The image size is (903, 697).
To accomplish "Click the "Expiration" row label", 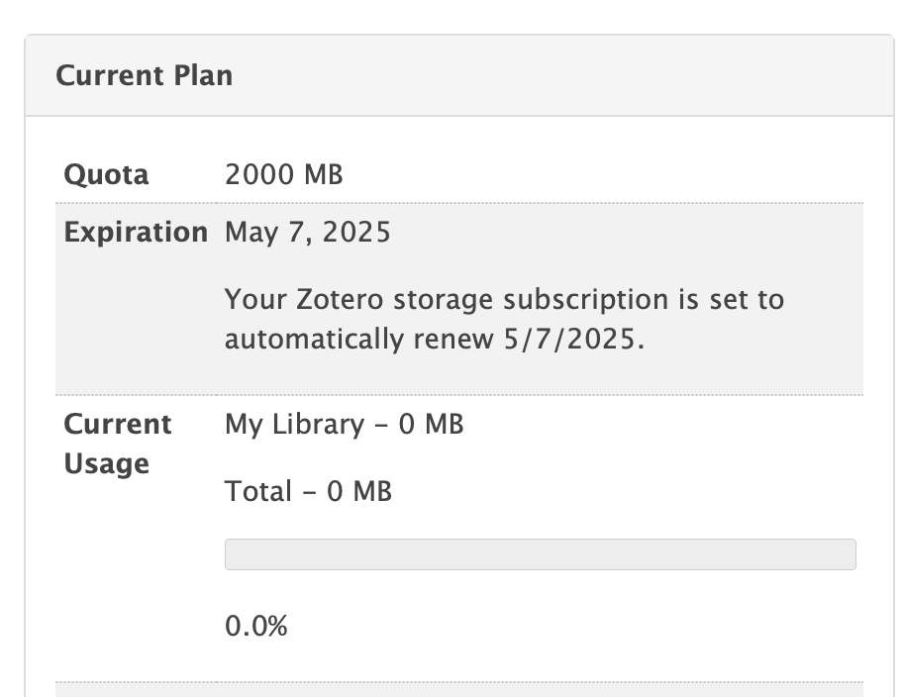I will [136, 233].
